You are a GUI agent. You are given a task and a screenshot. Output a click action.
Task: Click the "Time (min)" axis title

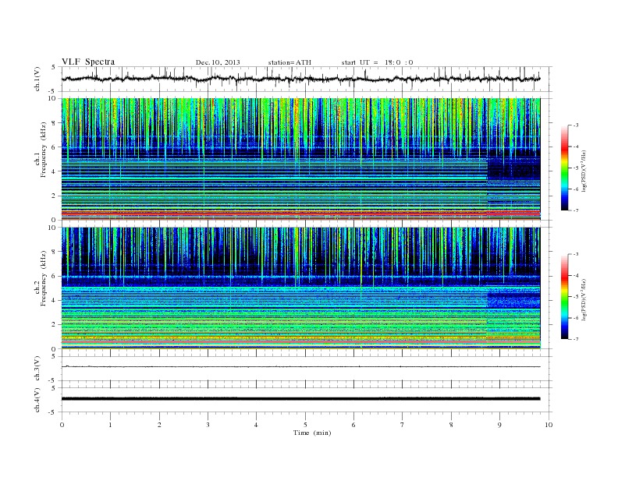312,433
